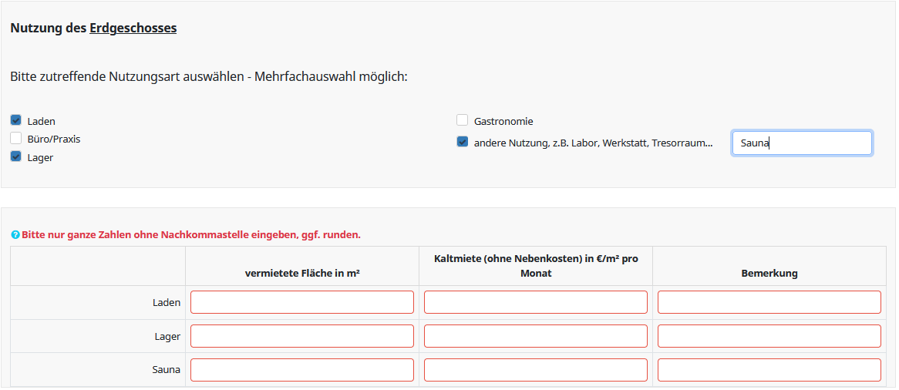Uncheck the Laden checkbox

(x=15, y=120)
